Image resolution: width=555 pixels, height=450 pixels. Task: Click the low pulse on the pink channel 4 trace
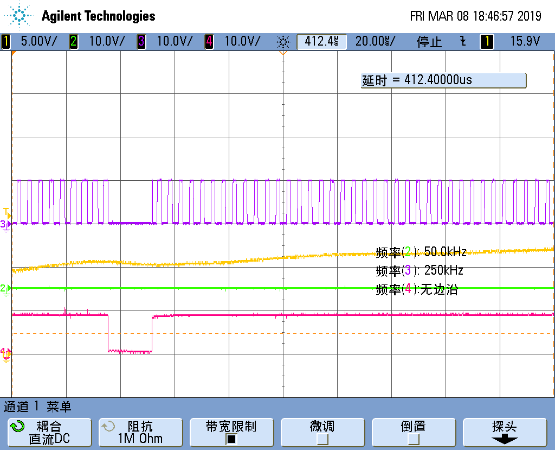point(130,351)
